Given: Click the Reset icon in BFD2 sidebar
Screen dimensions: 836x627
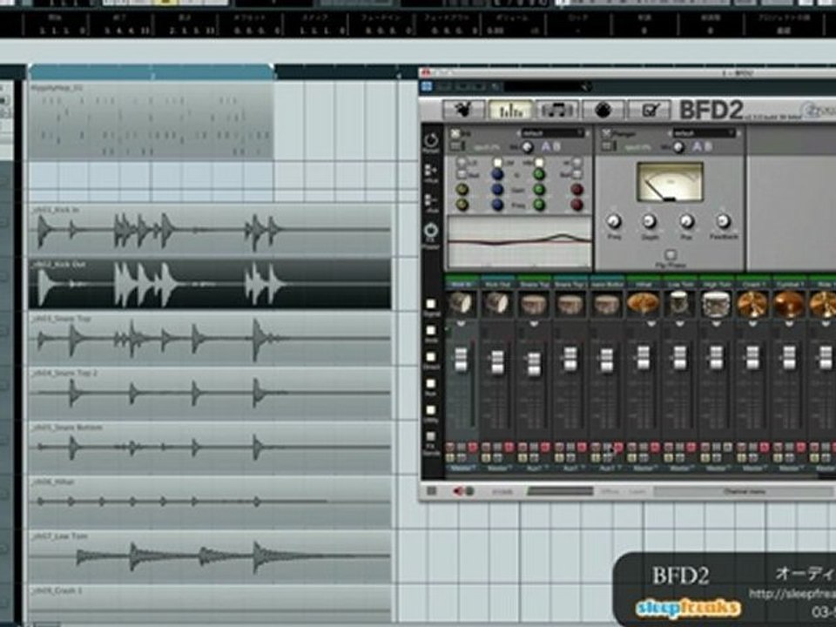Looking at the screenshot, I should click(431, 141).
